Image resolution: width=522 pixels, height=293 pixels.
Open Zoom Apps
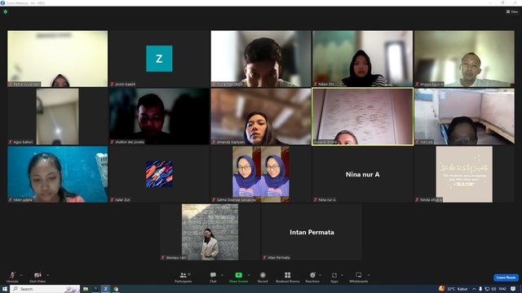334,277
